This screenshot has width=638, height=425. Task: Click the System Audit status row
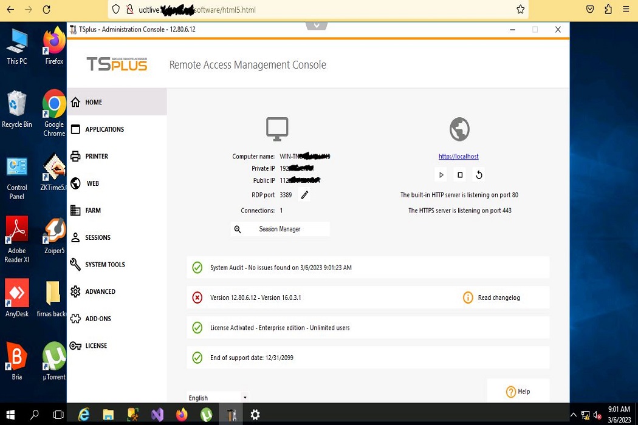(368, 267)
